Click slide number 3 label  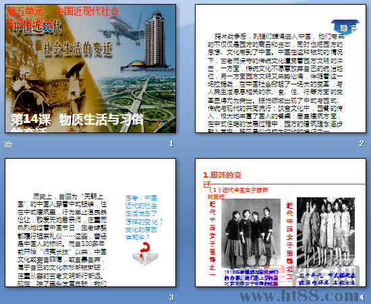click(171, 297)
